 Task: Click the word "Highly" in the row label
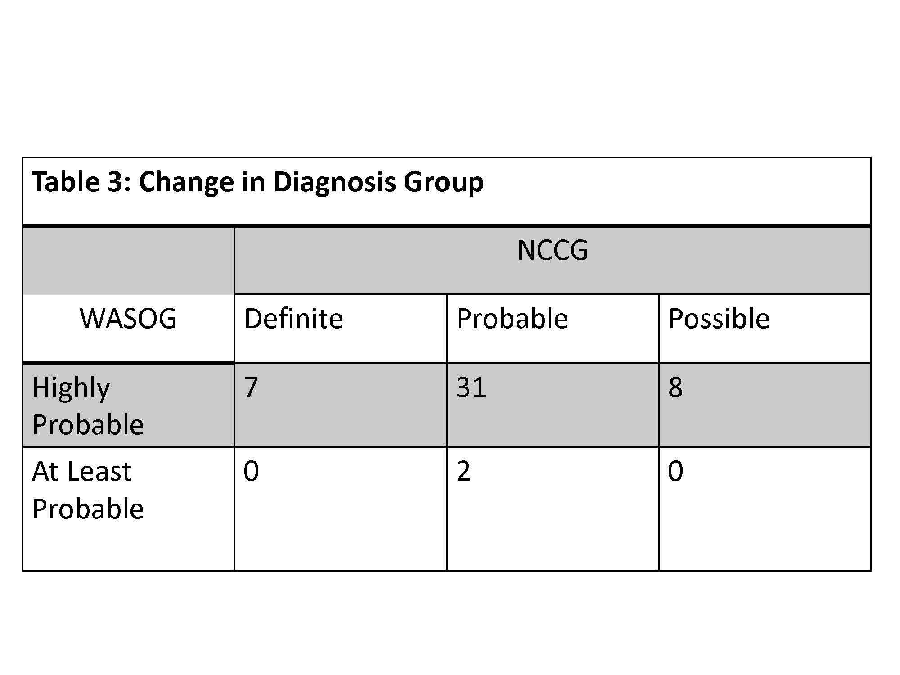pos(71,388)
